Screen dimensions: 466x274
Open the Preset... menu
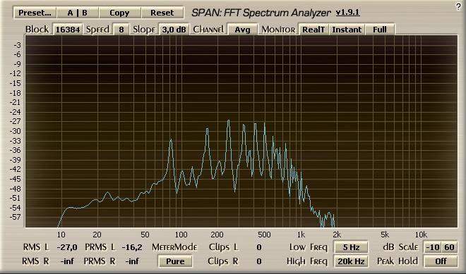[x=35, y=13]
